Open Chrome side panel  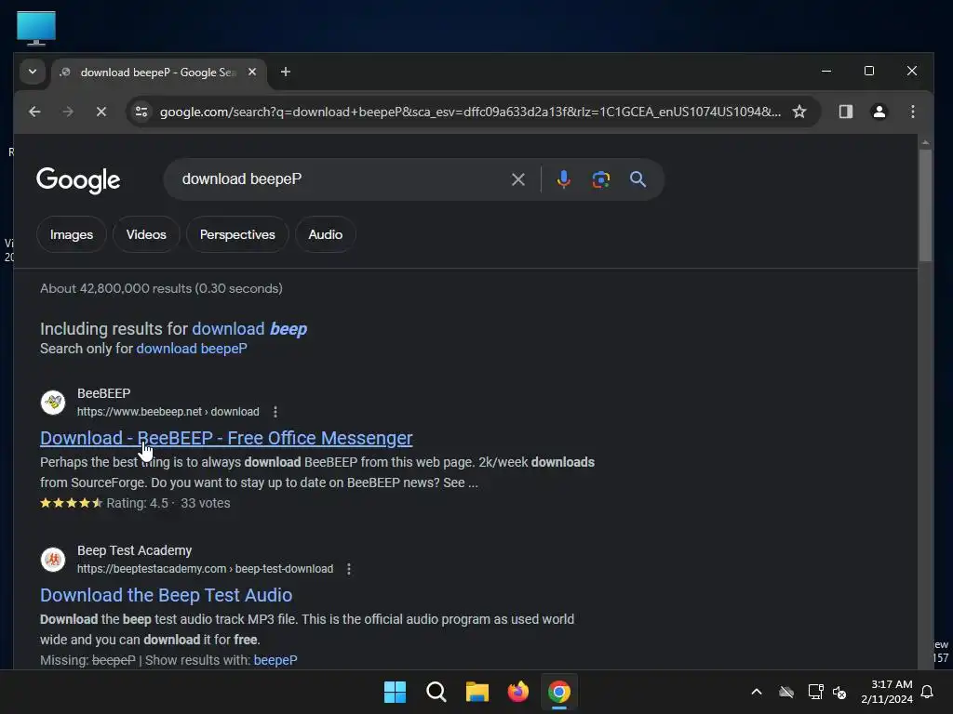tap(845, 112)
